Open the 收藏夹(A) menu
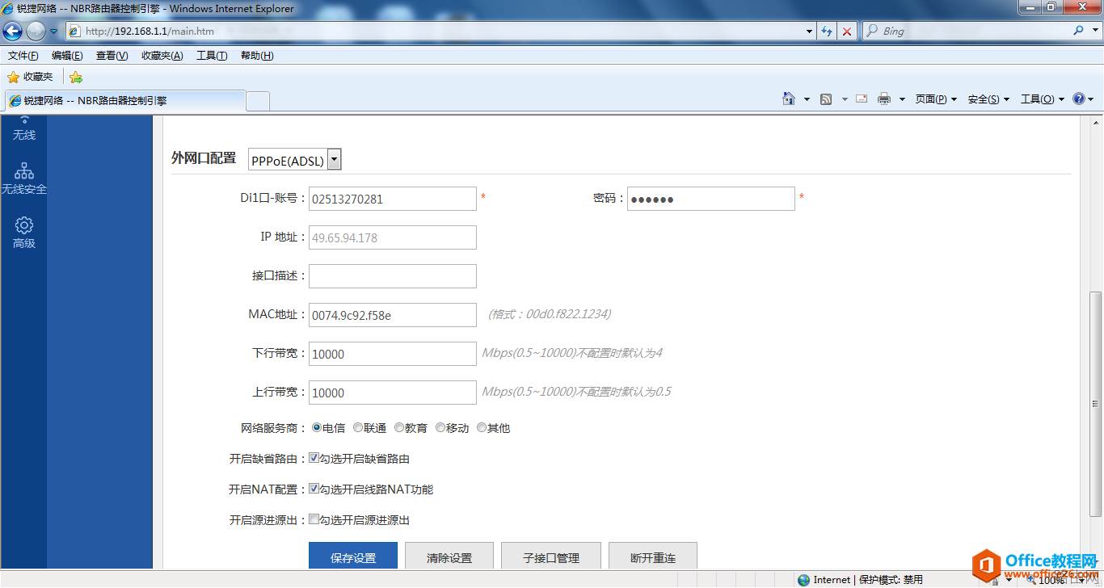The width and height of the screenshot is (1104, 588). (x=162, y=56)
